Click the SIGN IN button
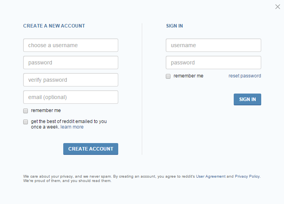The width and height of the screenshot is (284, 204). click(x=247, y=99)
